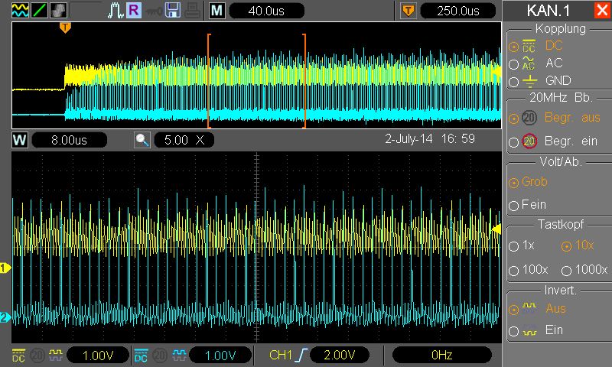Click the 2.00V trigger level readout
The image size is (612, 367).
pos(337,355)
